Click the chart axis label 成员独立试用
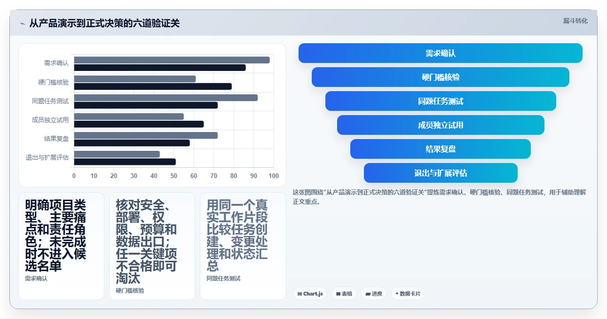 (50, 120)
